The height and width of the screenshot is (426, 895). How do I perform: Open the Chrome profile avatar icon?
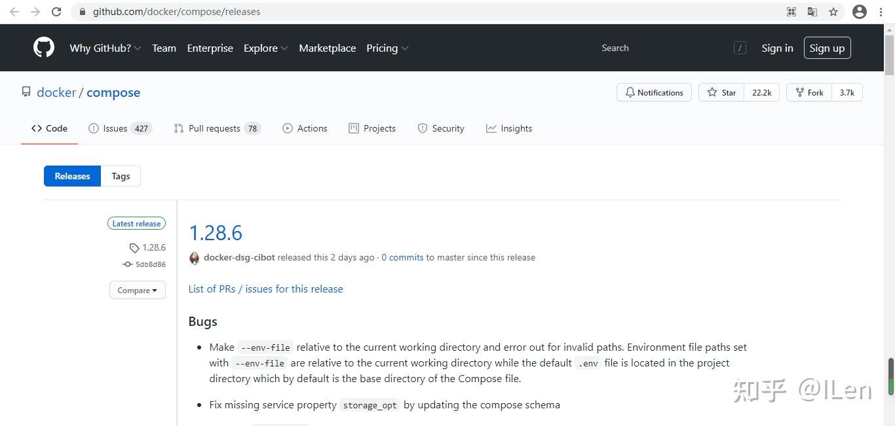860,12
